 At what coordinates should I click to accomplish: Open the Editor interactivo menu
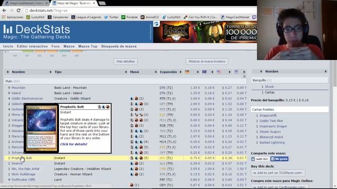tap(32, 46)
